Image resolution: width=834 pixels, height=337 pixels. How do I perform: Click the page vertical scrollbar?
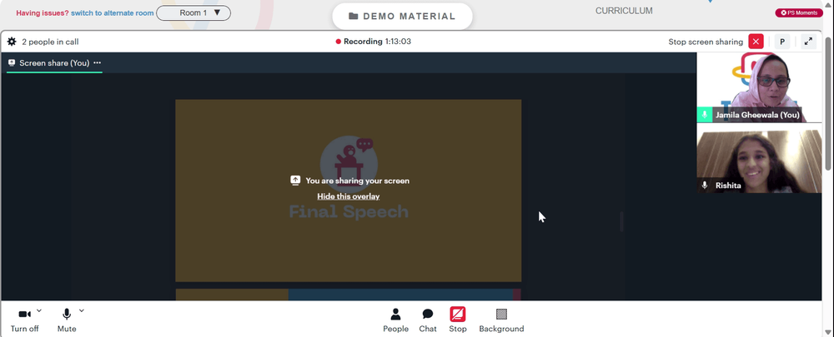click(x=827, y=103)
